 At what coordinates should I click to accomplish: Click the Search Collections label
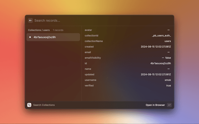coord(44,105)
